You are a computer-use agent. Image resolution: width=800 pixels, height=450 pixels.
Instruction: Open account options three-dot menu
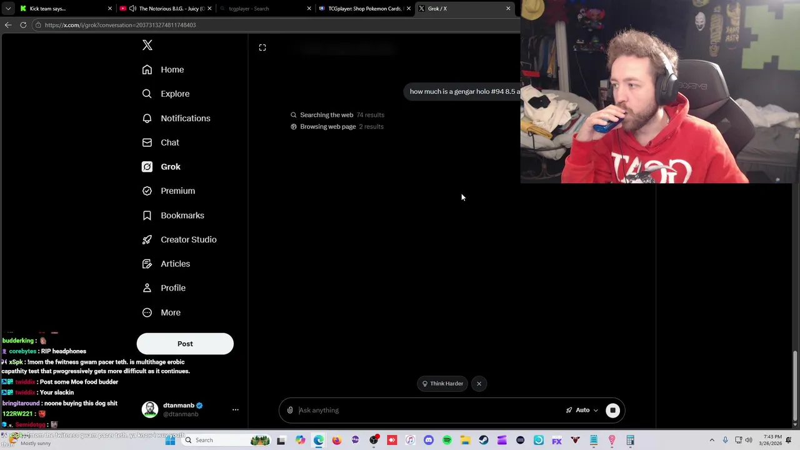[x=236, y=410]
